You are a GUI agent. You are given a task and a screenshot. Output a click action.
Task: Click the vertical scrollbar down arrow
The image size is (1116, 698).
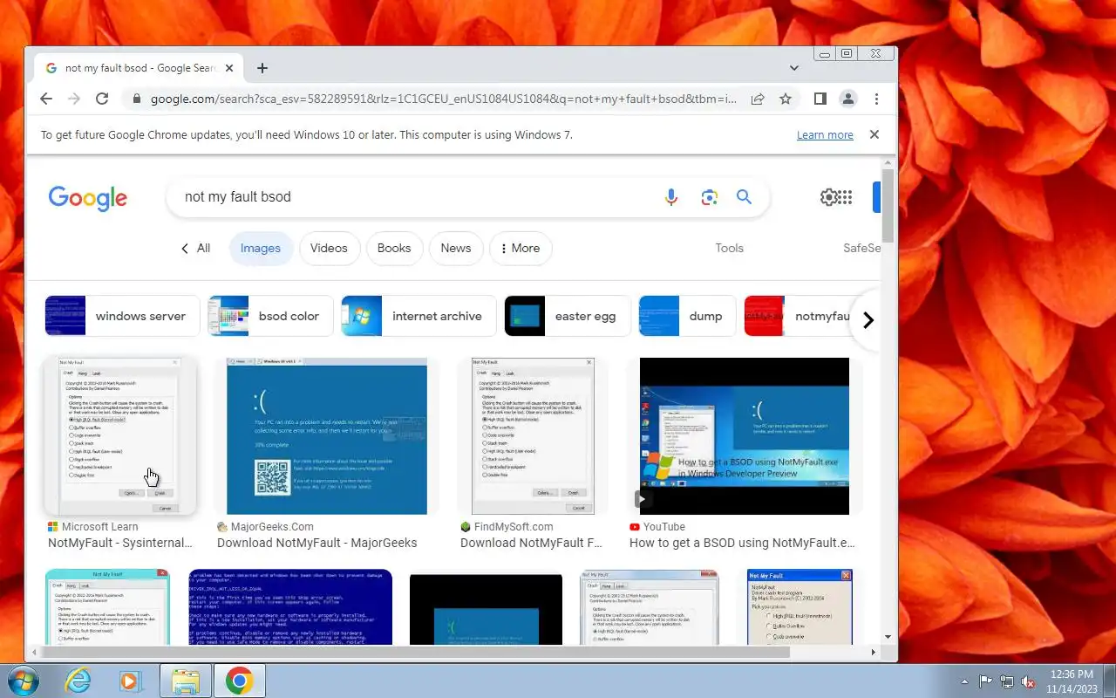pyautogui.click(x=888, y=638)
